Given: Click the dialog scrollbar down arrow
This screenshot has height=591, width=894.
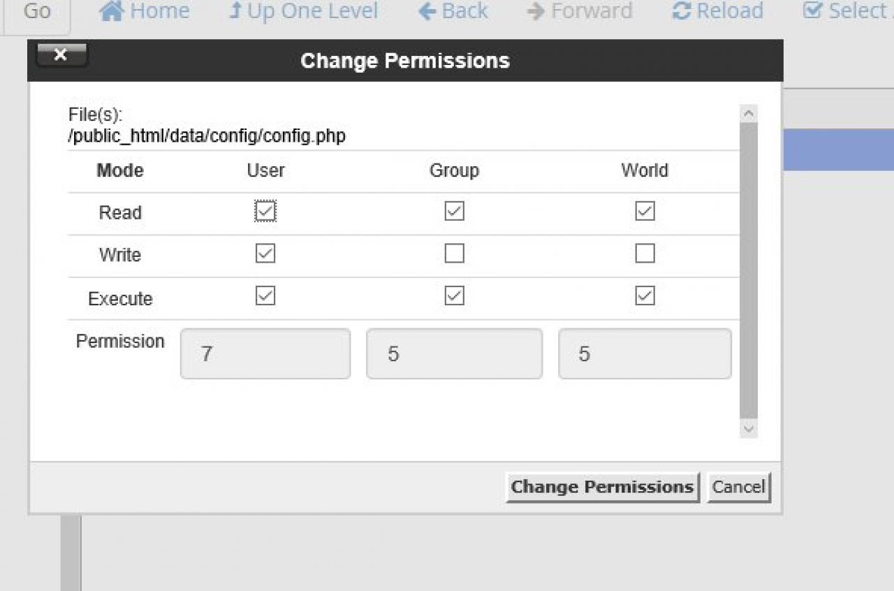Looking at the screenshot, I should click(748, 429).
